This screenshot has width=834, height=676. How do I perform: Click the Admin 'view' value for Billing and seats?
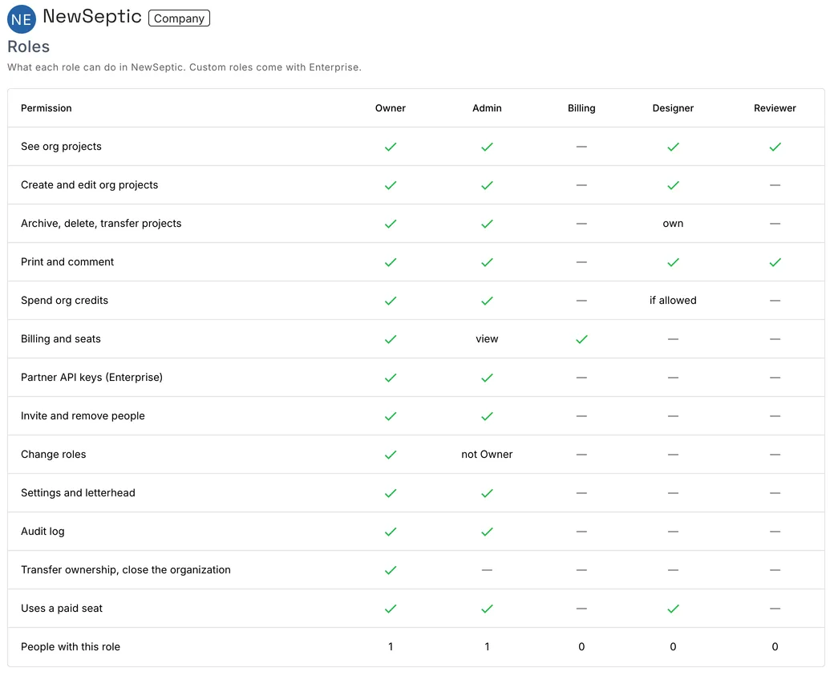[487, 338]
